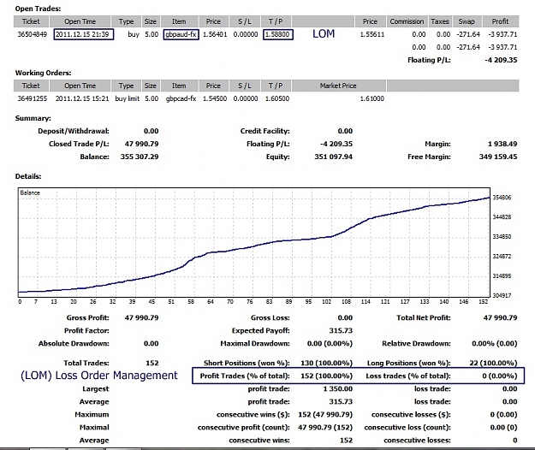Click the Summary section heading
This screenshot has width=535, height=450.
click(x=33, y=118)
